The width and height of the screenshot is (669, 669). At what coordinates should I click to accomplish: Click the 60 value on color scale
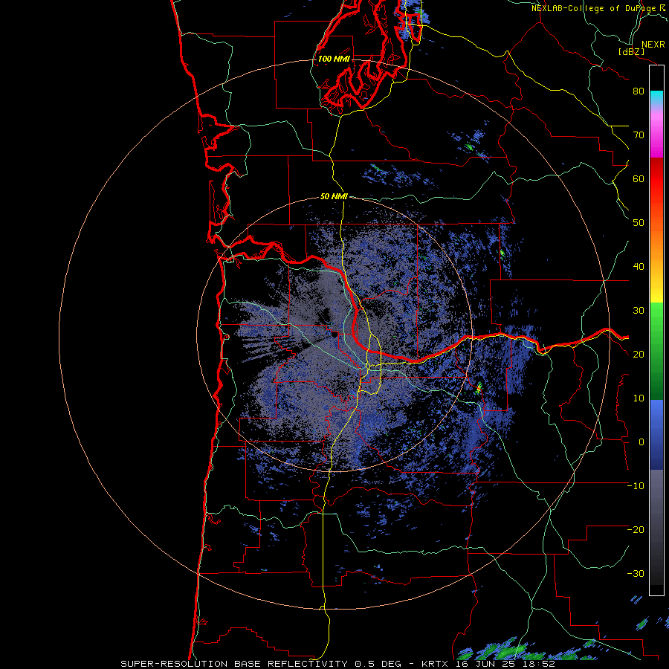click(639, 178)
